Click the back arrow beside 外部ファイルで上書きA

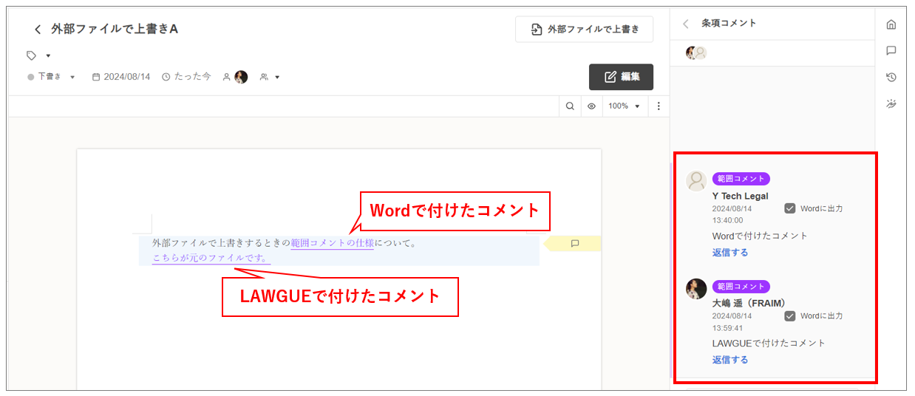pyautogui.click(x=38, y=30)
